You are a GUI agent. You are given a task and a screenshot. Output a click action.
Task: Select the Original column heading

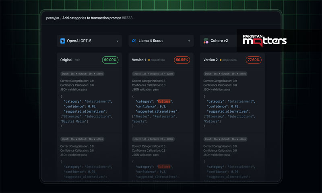click(x=66, y=60)
